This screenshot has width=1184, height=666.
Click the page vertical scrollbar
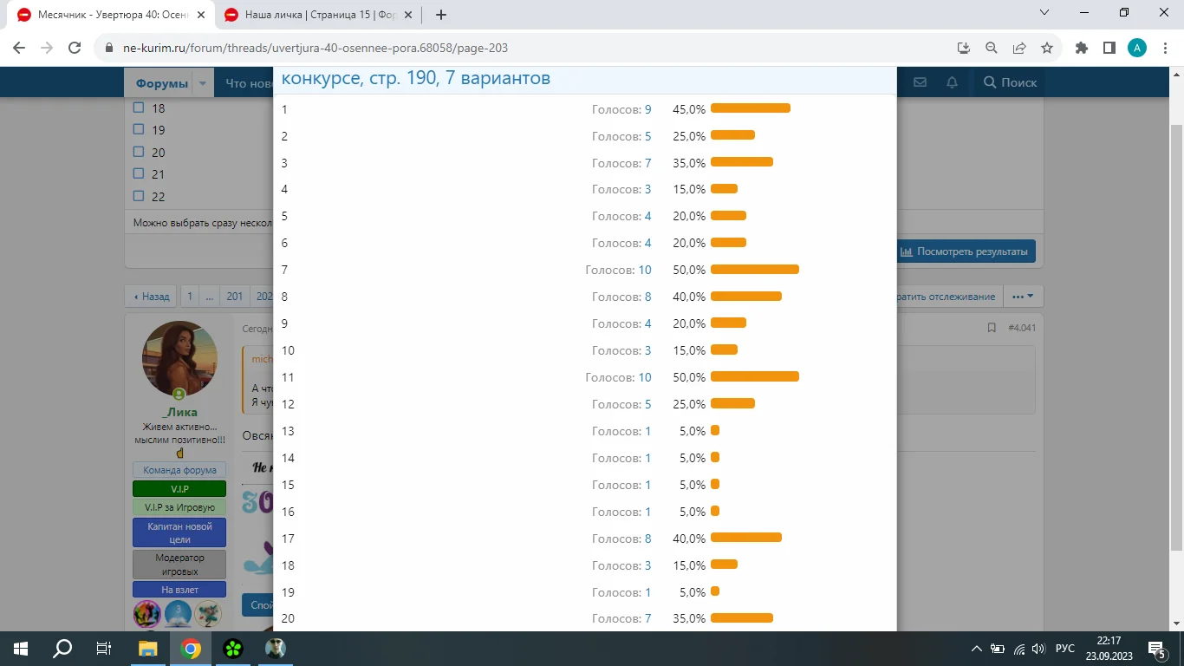(x=1176, y=336)
